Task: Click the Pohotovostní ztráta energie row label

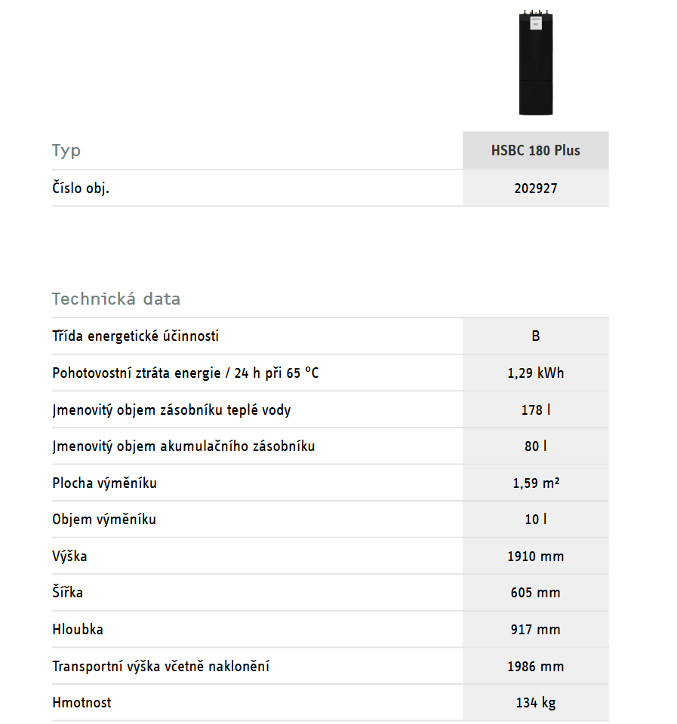Action: coord(186,373)
